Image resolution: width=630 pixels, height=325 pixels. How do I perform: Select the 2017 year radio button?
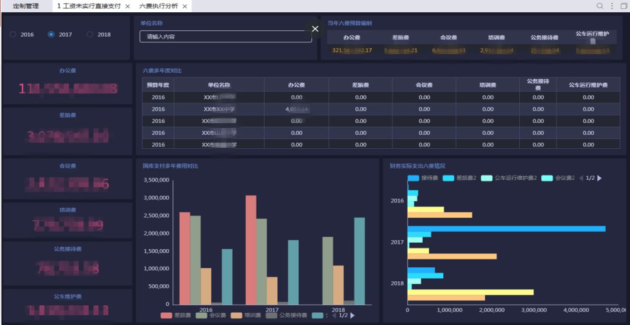click(51, 34)
